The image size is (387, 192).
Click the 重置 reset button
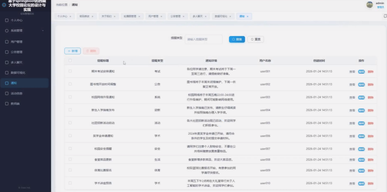pyautogui.click(x=256, y=39)
